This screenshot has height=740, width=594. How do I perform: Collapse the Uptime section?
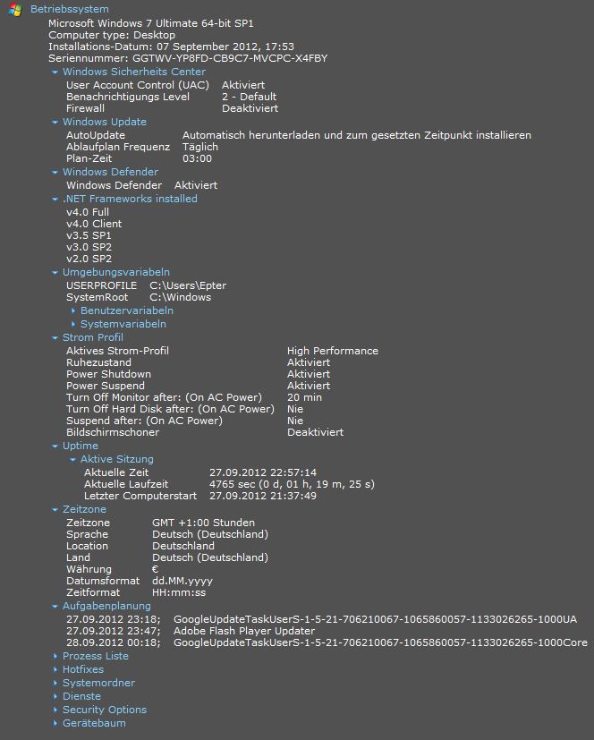81,446
